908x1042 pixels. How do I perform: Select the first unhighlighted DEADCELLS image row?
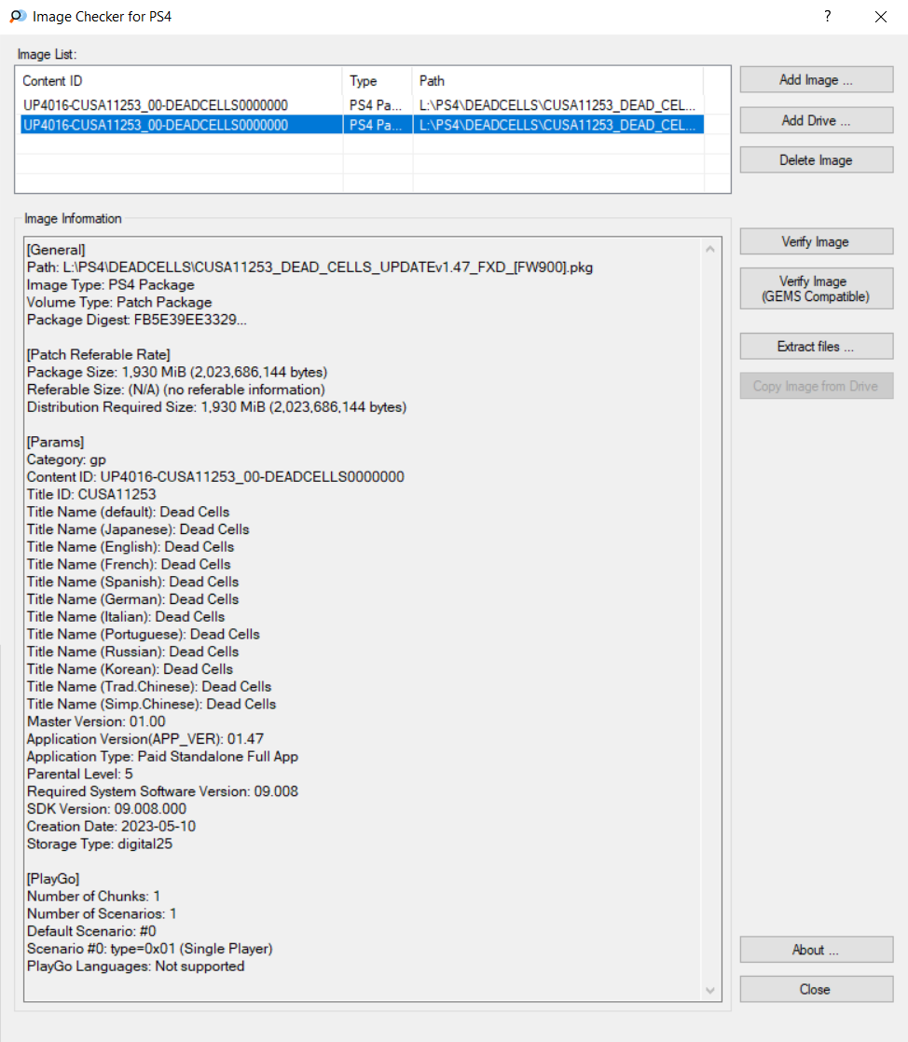(x=363, y=105)
